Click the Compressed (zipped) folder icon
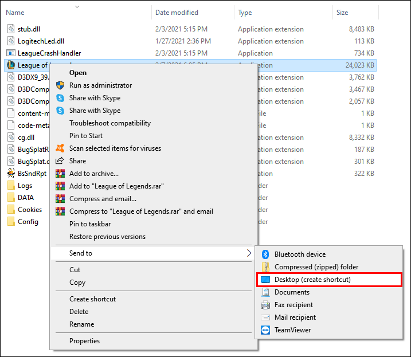The height and width of the screenshot is (357, 411). 265,267
